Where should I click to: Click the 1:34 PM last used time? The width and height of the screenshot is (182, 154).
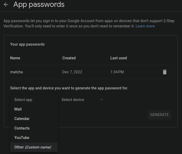click(x=117, y=72)
